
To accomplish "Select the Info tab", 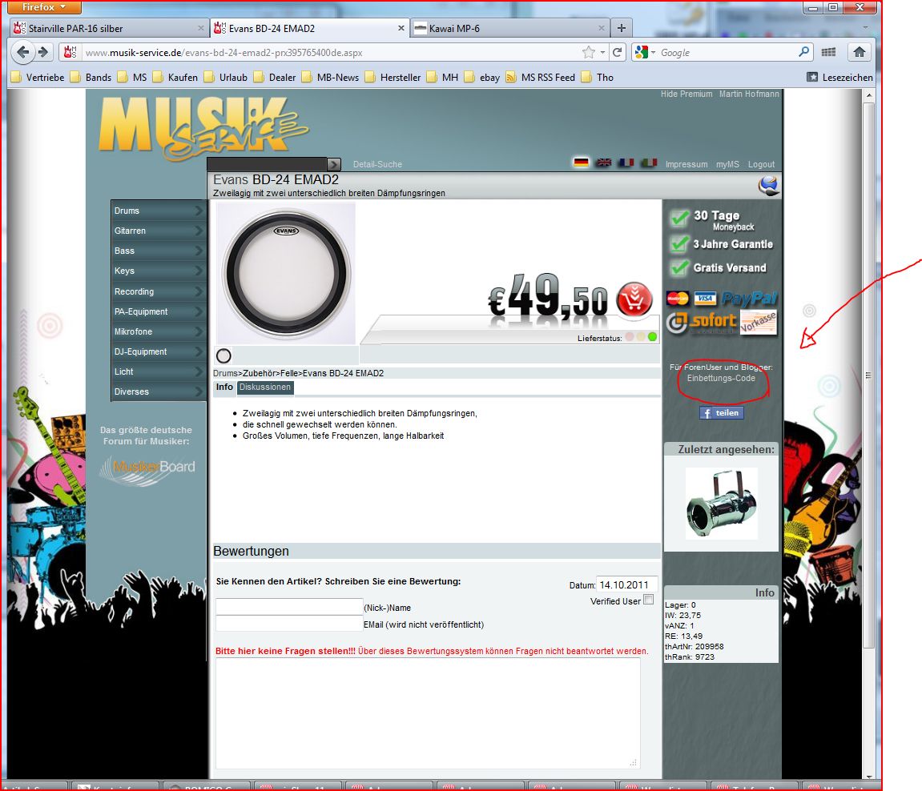I will (x=224, y=387).
